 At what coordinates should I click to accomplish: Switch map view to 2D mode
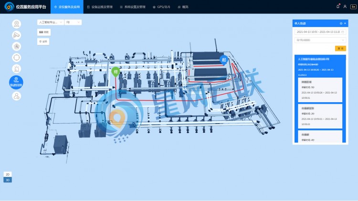(x=7, y=174)
